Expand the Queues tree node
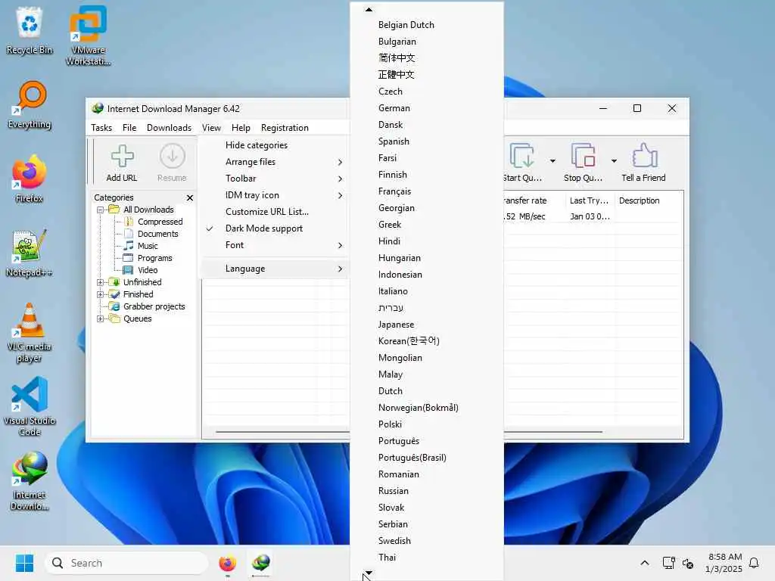 point(101,318)
